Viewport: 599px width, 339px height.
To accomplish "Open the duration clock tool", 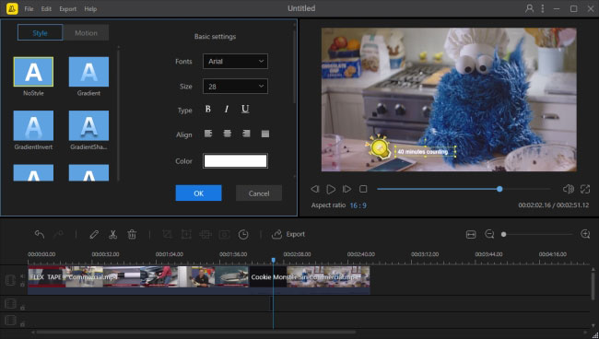I will [243, 234].
